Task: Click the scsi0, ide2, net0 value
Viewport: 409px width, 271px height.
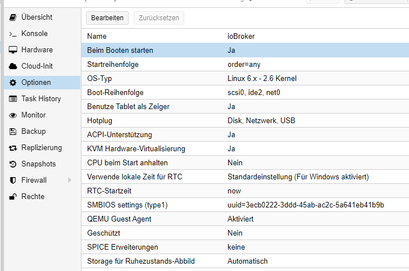Action: [254, 92]
